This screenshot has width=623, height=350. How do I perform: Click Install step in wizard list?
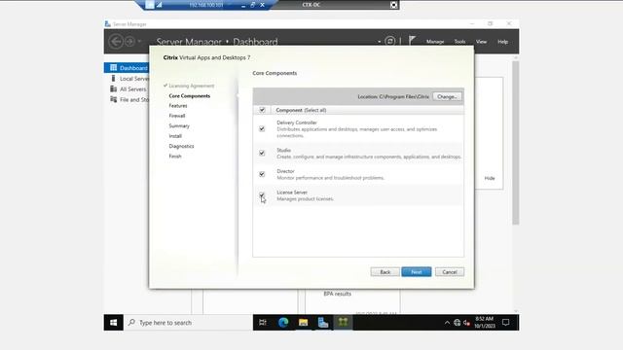(175, 136)
